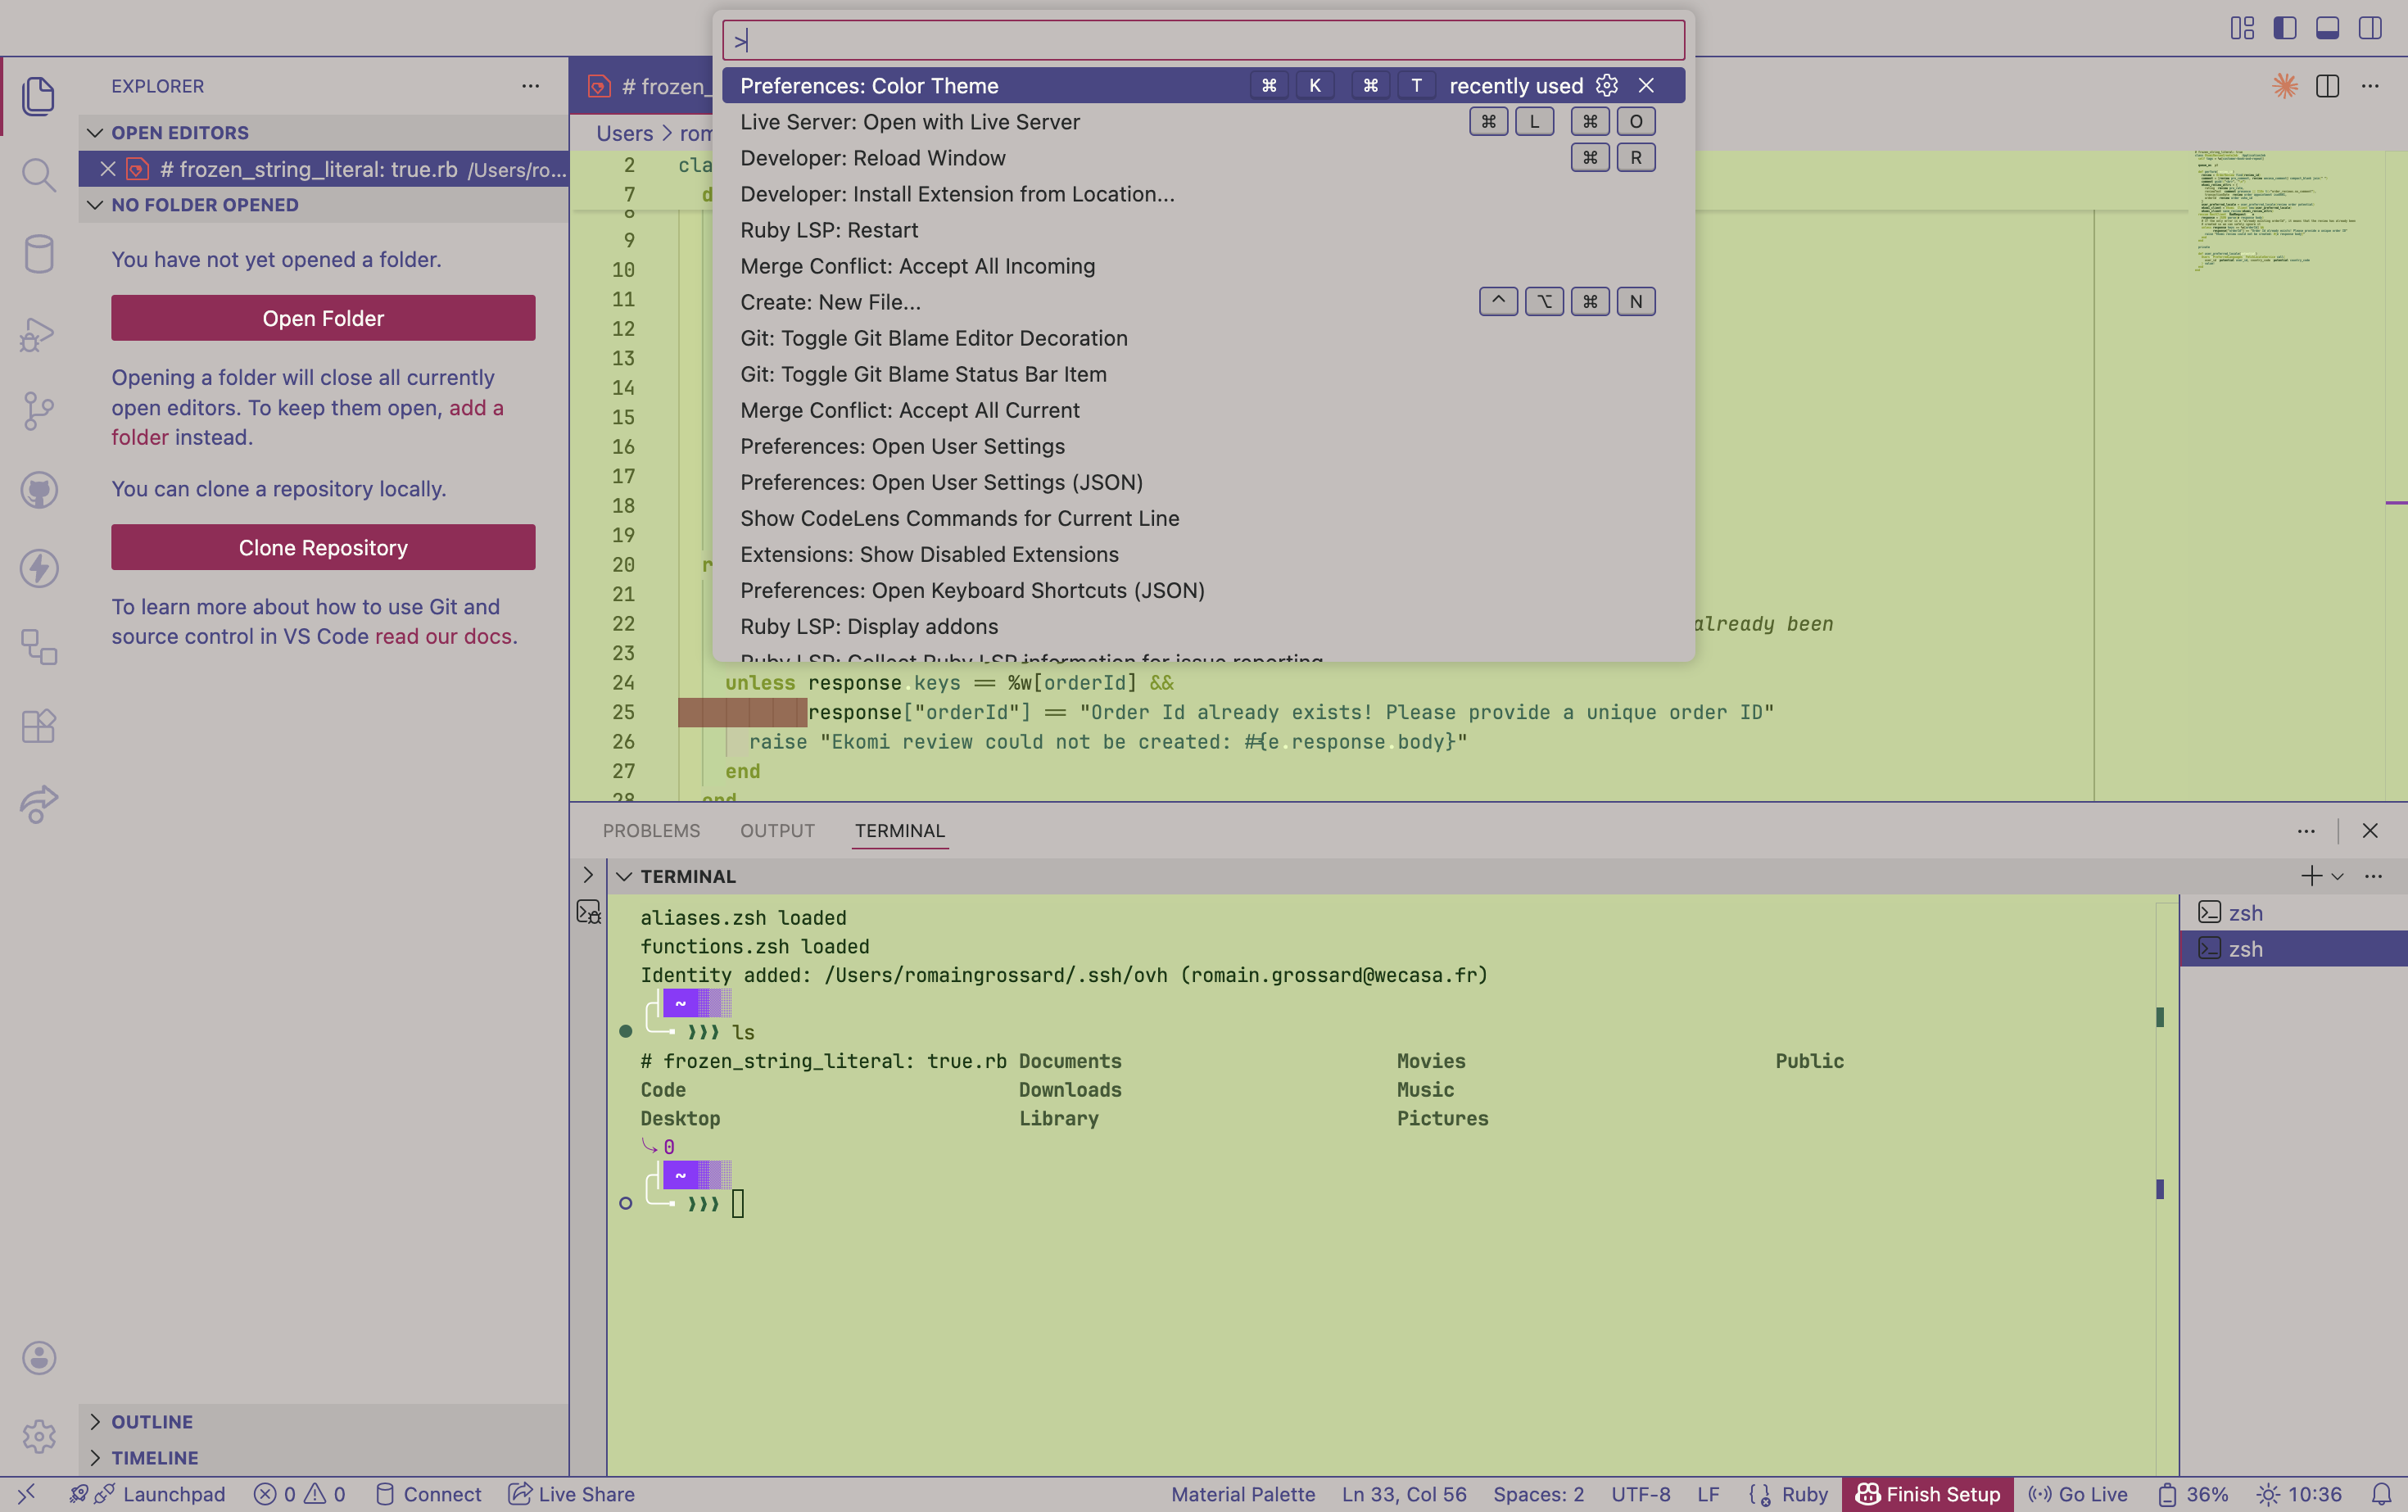Toggle bottom panel visibility in title bar
Image resolution: width=2408 pixels, height=1512 pixels.
(x=2327, y=28)
